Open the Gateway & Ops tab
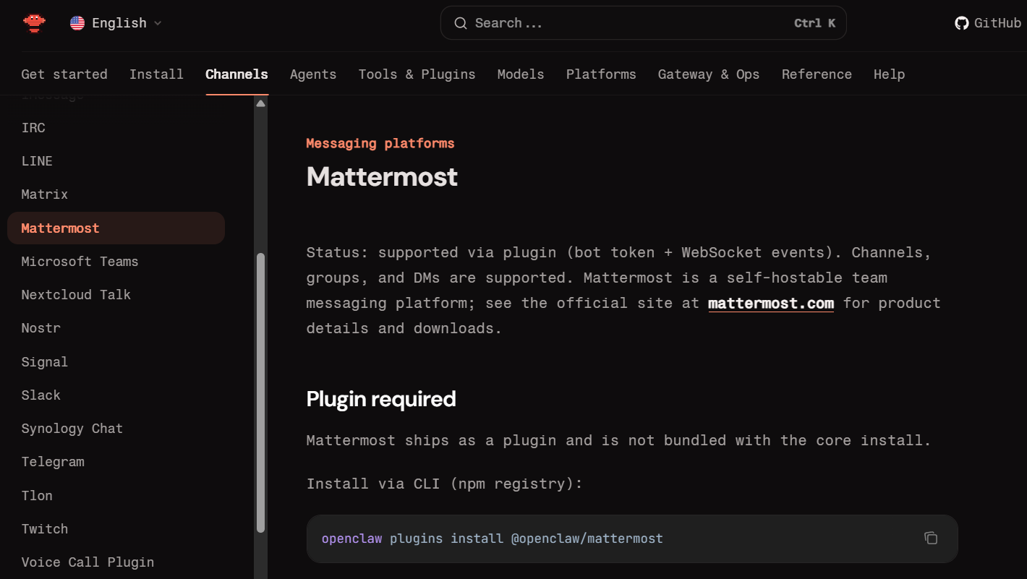 [x=709, y=74]
